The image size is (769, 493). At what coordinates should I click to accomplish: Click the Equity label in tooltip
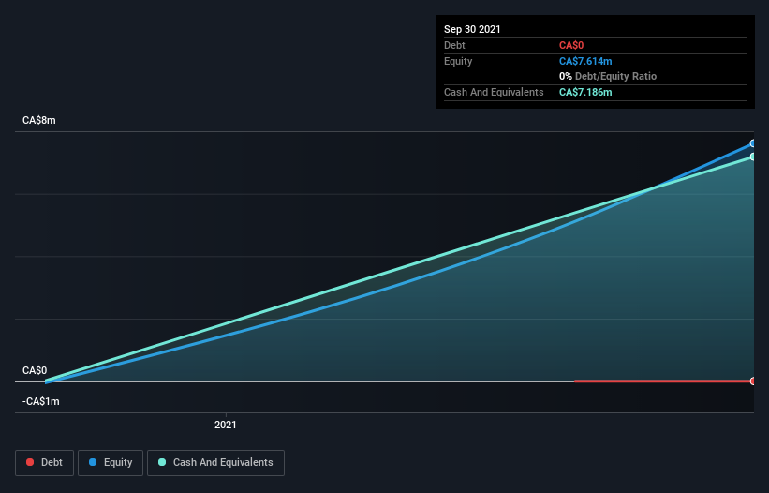458,61
